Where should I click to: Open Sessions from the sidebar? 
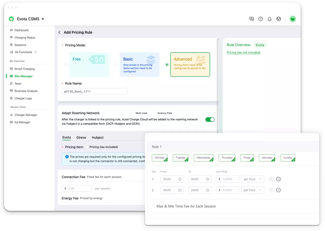click(21, 45)
